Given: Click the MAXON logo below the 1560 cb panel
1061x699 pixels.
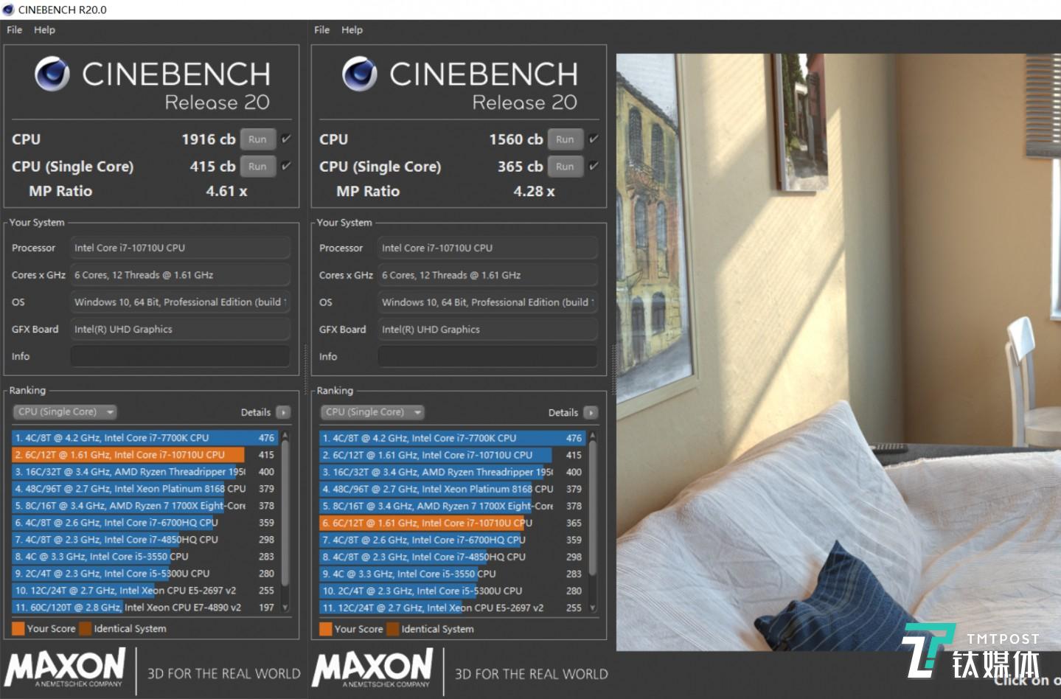Looking at the screenshot, I should [x=373, y=667].
